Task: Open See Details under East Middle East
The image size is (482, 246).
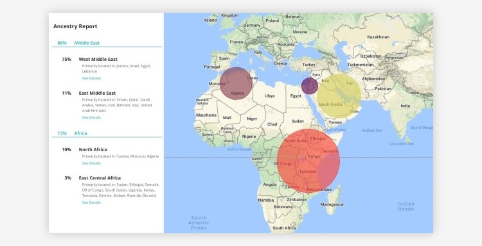Action: coord(91,118)
